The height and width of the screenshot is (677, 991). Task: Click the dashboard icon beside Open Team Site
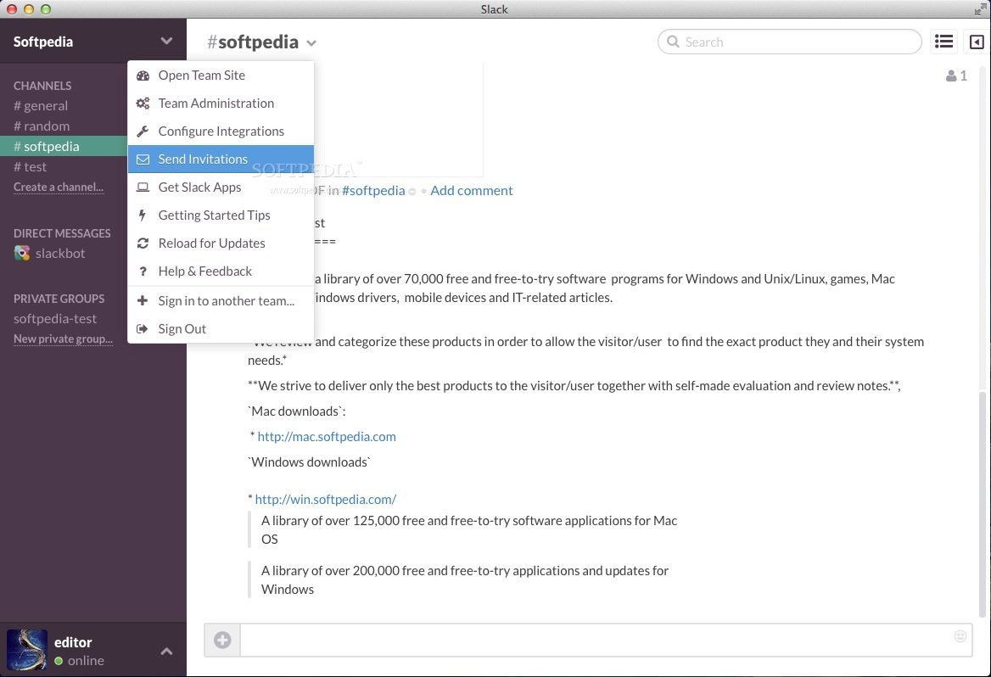point(143,76)
